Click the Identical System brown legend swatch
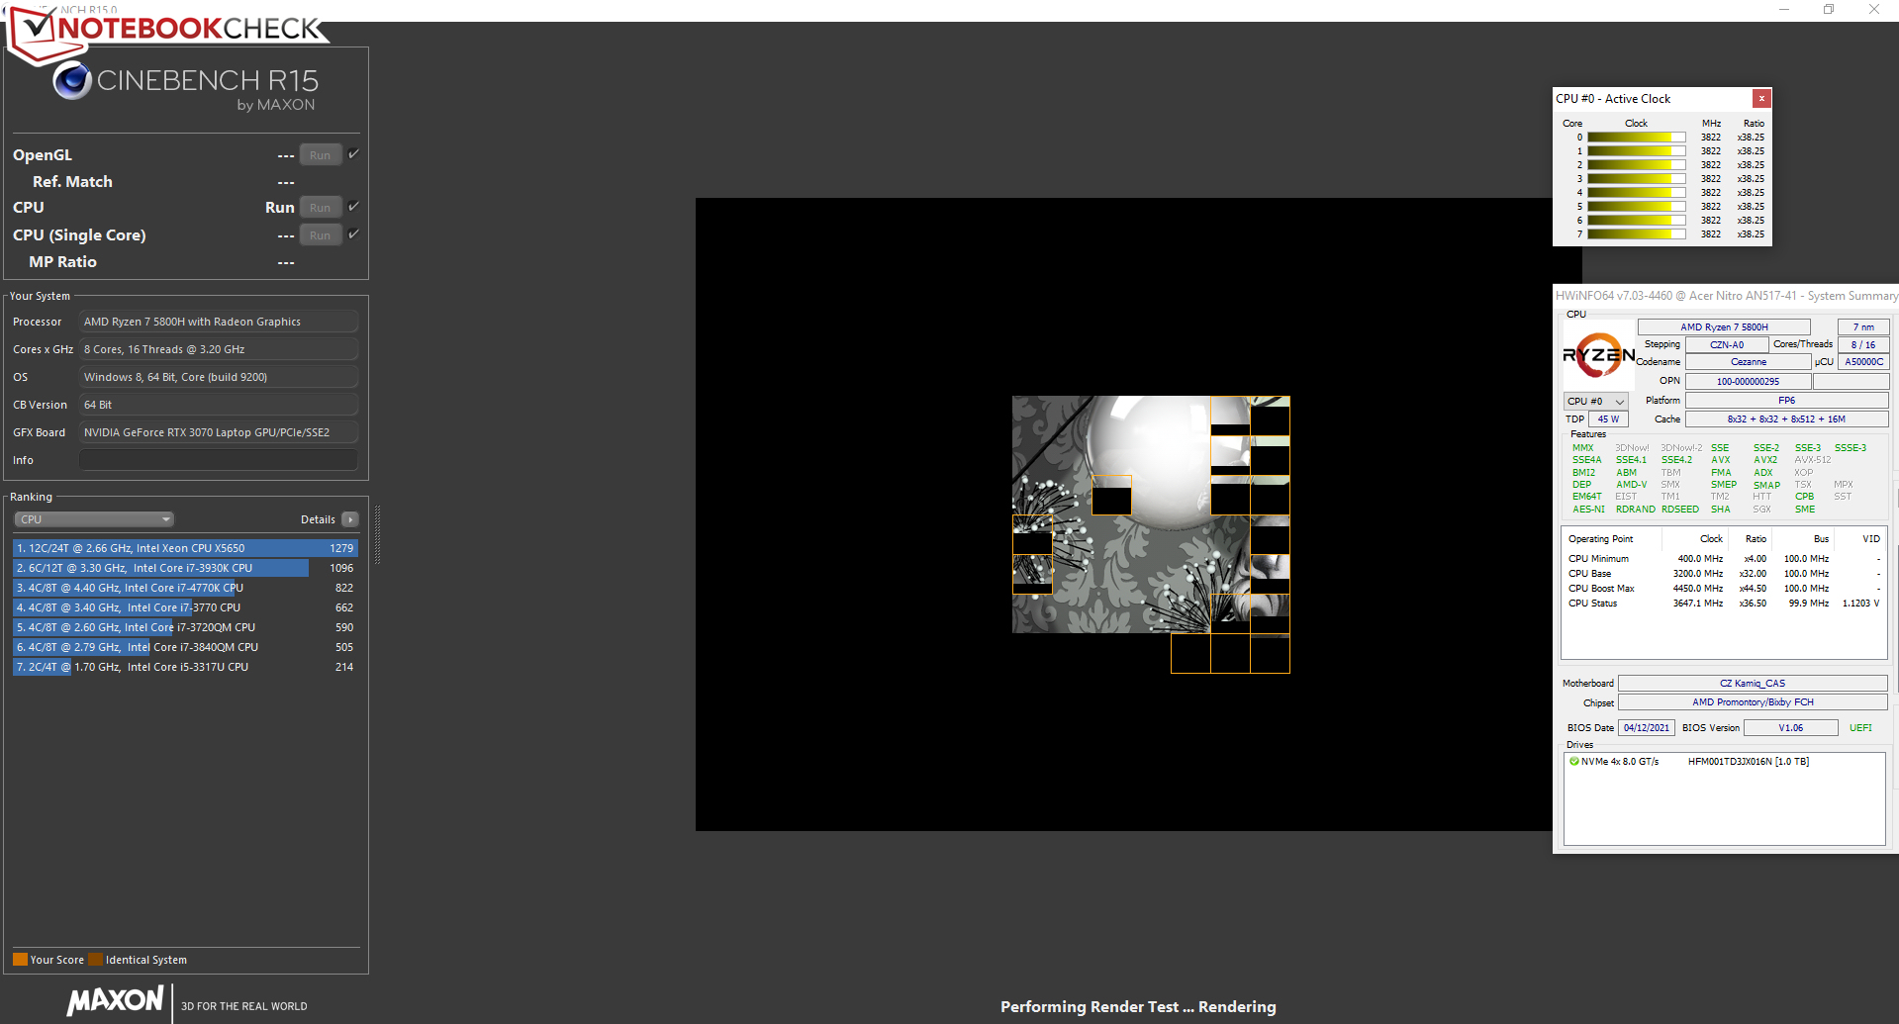Screen dimensions: 1899x1024 (96, 959)
